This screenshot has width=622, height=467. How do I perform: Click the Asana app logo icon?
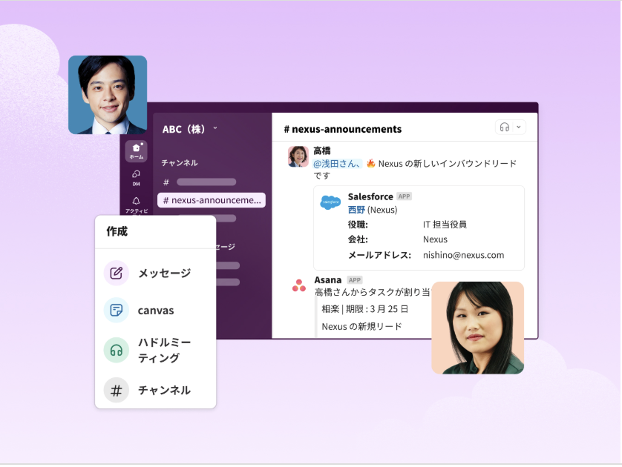point(298,285)
